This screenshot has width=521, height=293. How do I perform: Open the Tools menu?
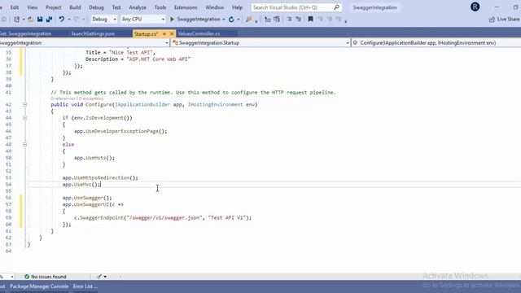click(160, 7)
